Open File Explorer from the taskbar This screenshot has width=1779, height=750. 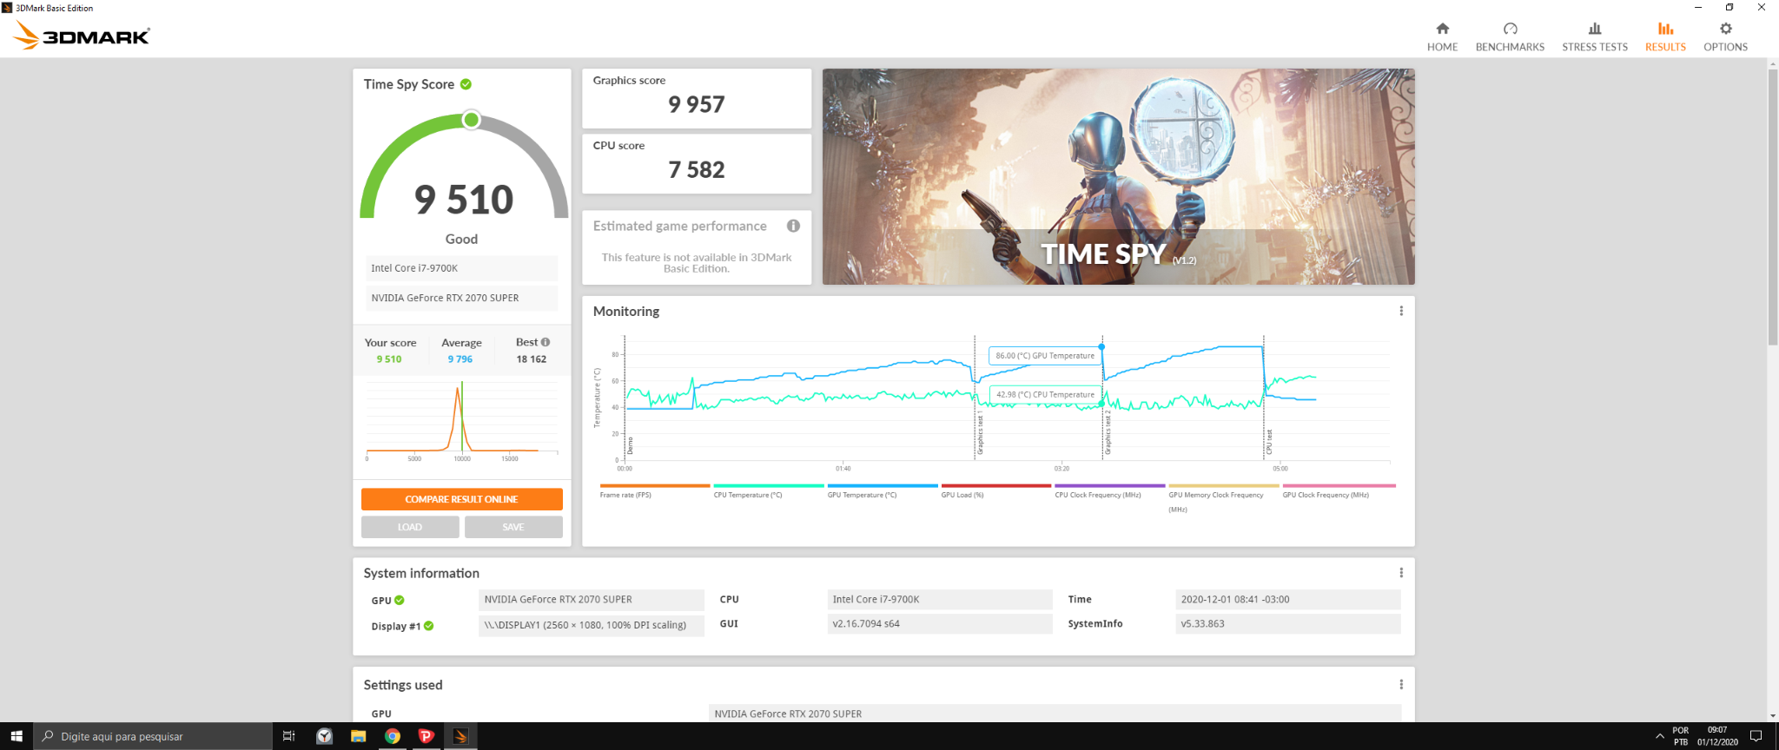(x=358, y=736)
